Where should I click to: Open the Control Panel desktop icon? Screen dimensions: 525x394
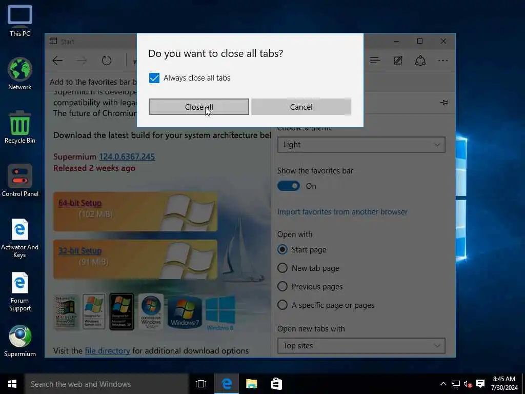tap(20, 181)
